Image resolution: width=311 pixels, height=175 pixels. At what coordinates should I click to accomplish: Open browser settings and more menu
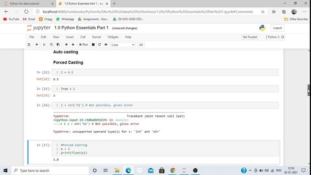tap(305, 12)
